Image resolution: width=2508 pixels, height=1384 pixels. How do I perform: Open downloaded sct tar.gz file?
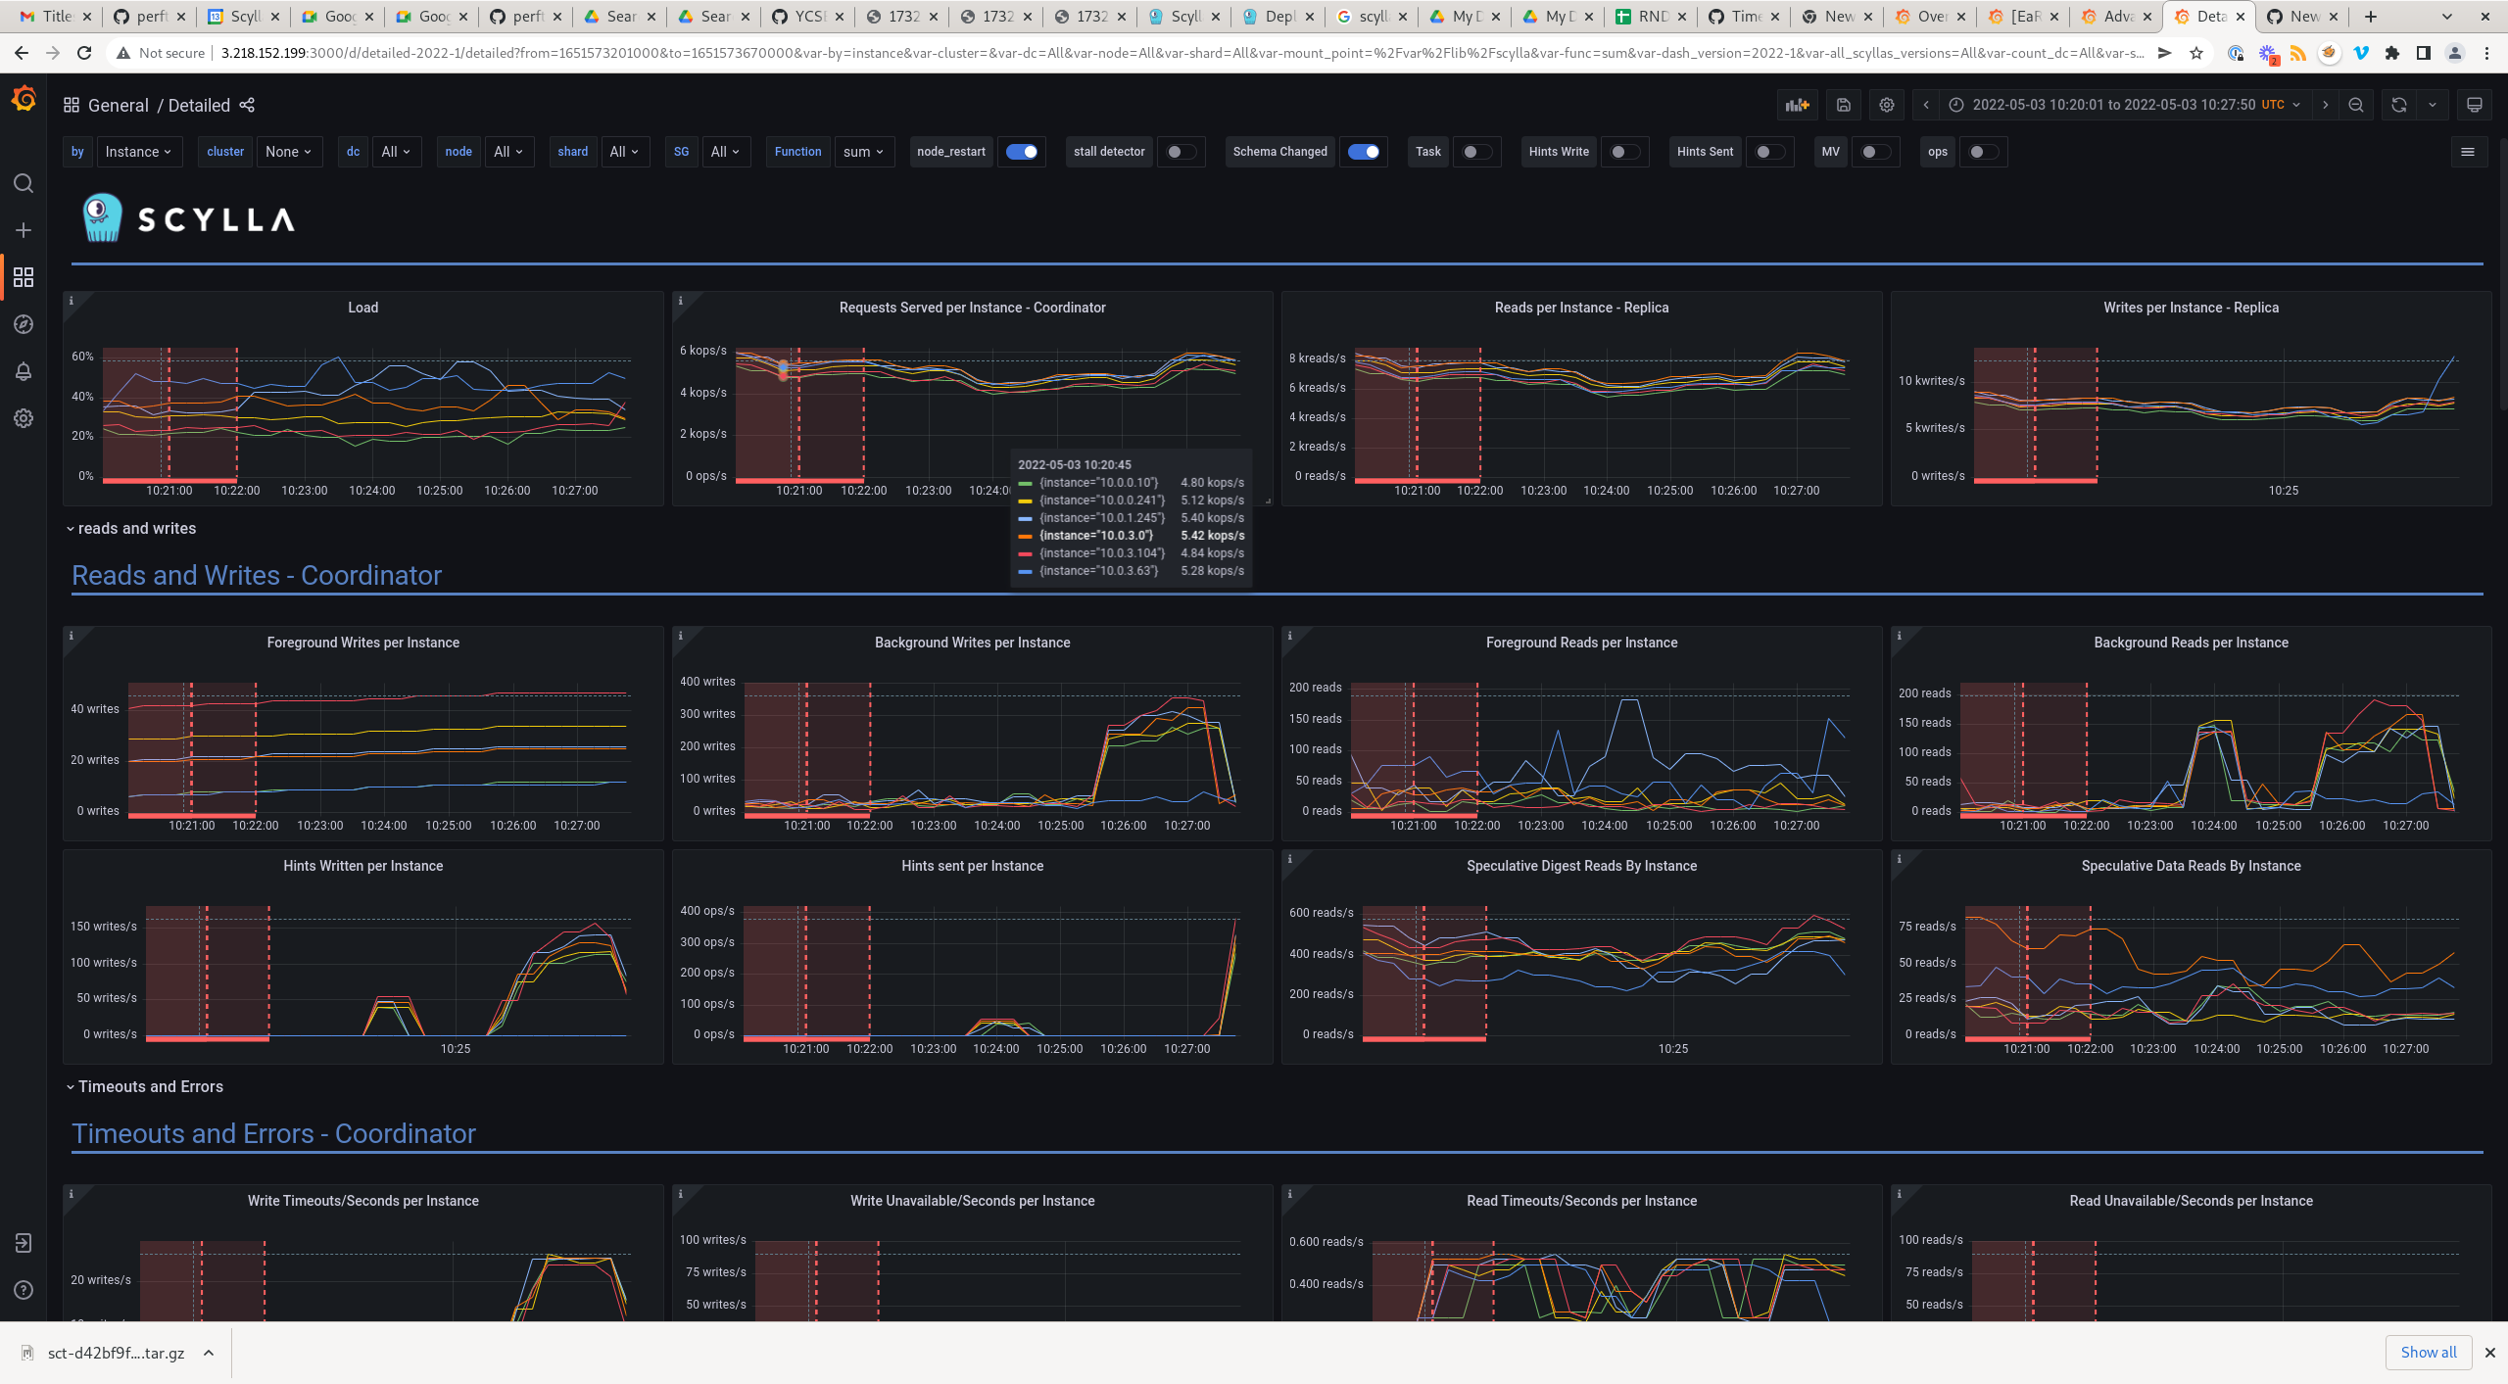[x=116, y=1353]
